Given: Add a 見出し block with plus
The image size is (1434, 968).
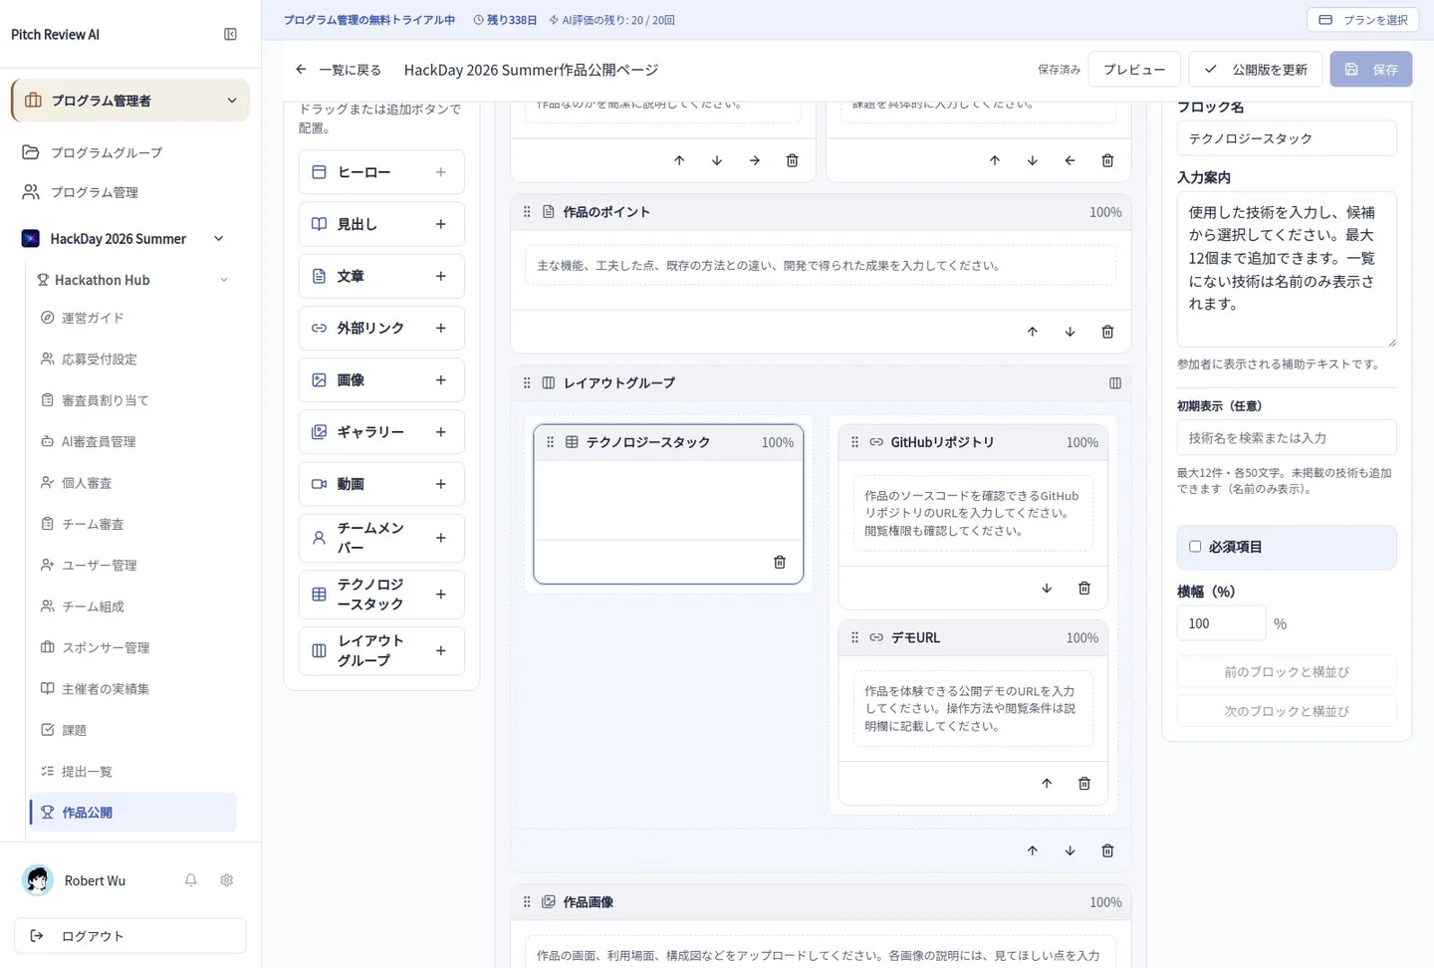Looking at the screenshot, I should pyautogui.click(x=440, y=224).
